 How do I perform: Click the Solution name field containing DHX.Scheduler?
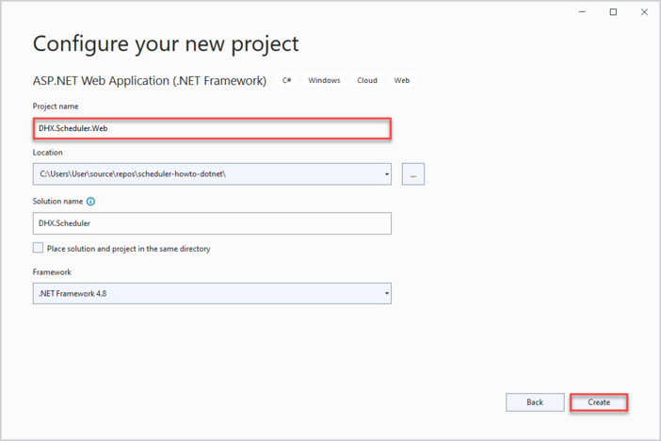[x=211, y=223]
